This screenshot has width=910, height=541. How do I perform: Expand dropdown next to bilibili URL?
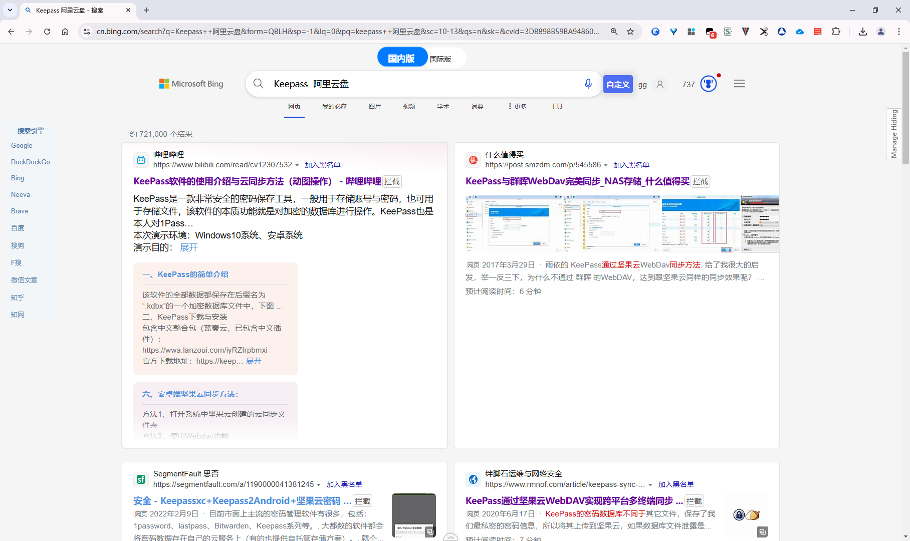click(297, 165)
